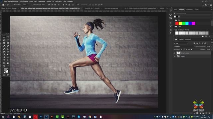The height and width of the screenshot is (119, 213).
Task: Select the Gradient tool
Action: click(x=4, y=54)
